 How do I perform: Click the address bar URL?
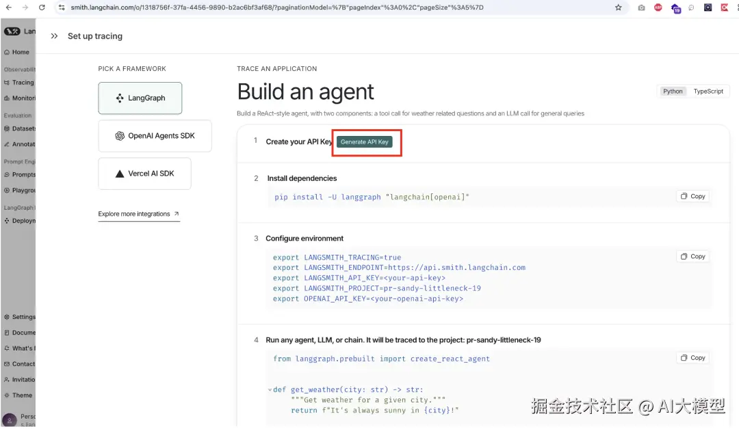tap(277, 8)
